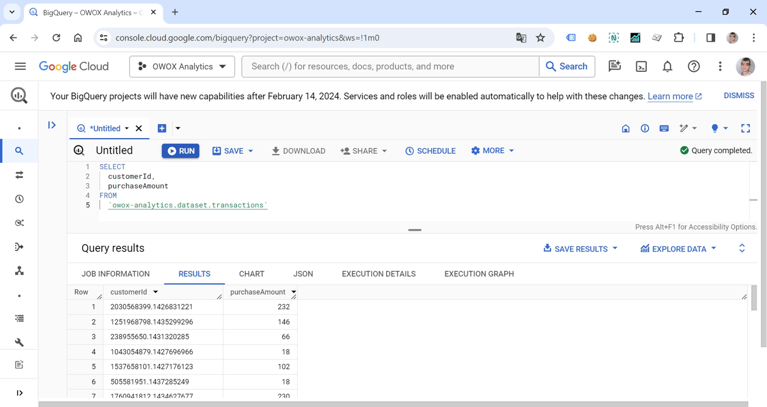This screenshot has height=407, width=767.
Task: Open Migration icon in sidebar
Action: pyautogui.click(x=19, y=271)
